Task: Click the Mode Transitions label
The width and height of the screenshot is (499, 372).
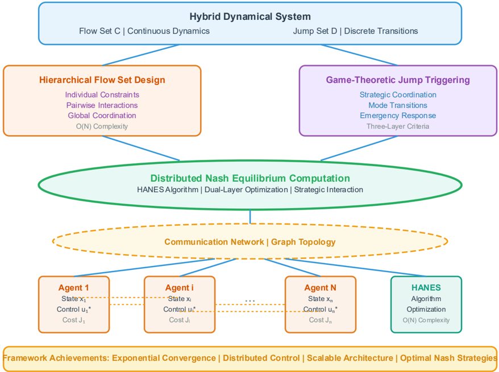Action: (x=398, y=105)
